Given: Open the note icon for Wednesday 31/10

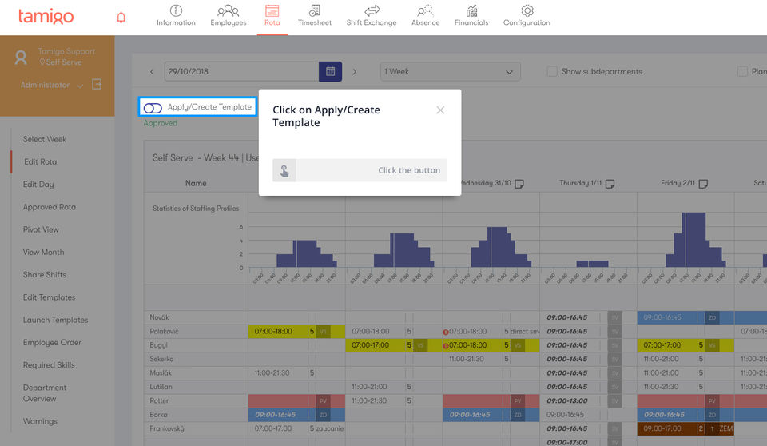Looking at the screenshot, I should tap(519, 184).
